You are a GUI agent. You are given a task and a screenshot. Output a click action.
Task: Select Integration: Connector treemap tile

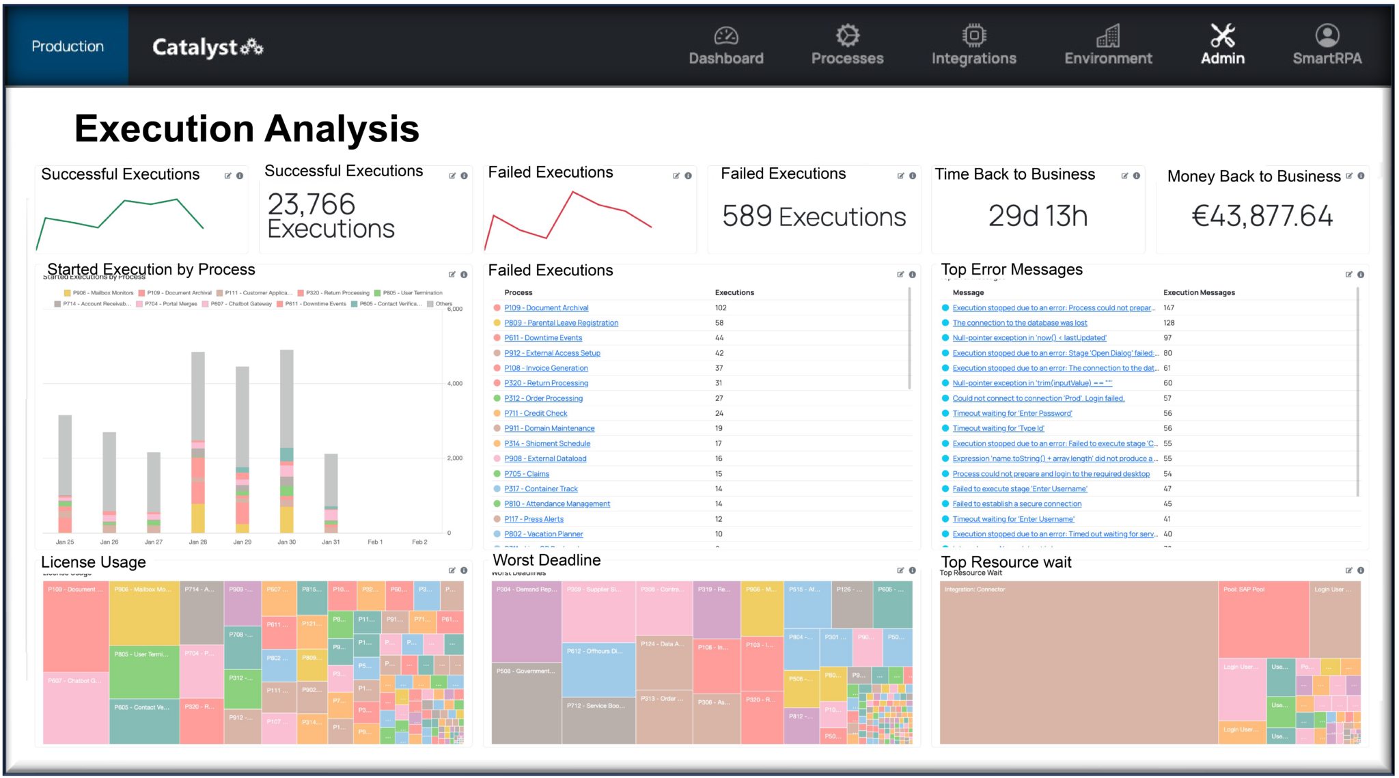pos(1077,663)
